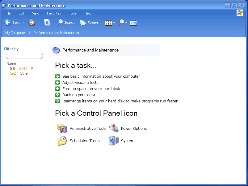
Task: Click green arrow beside Back up your data
Action: pyautogui.click(x=57, y=95)
